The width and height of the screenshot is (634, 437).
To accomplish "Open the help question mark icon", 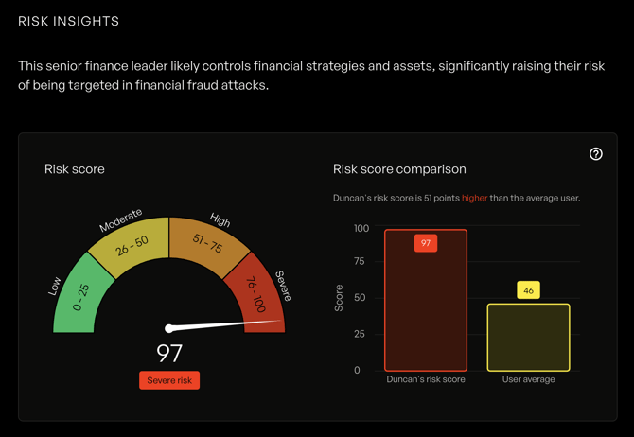I will pos(595,154).
